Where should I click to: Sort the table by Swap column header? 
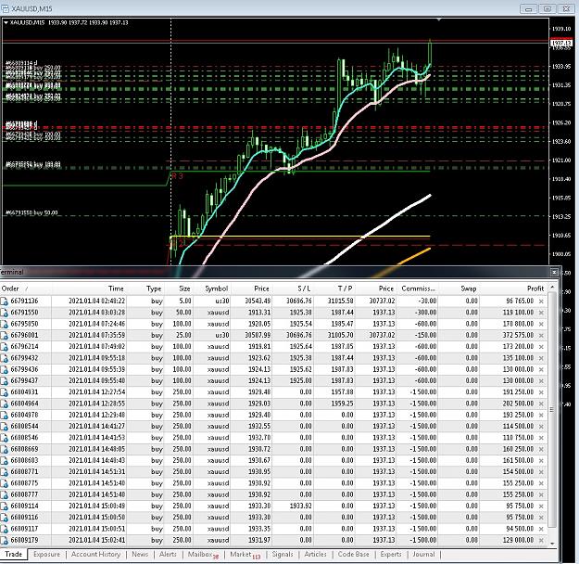point(469,288)
